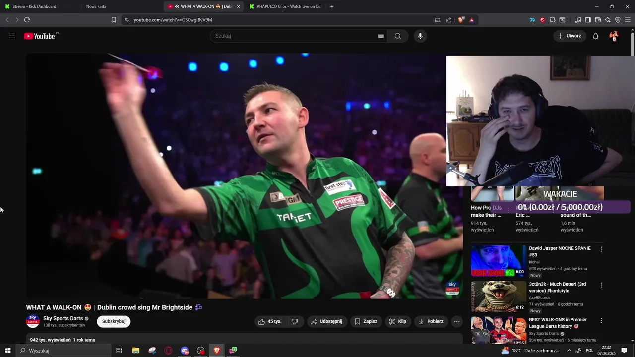Open the YouTube hamburger guide menu
Viewport: 635px width, 357px height.
[x=12, y=36]
